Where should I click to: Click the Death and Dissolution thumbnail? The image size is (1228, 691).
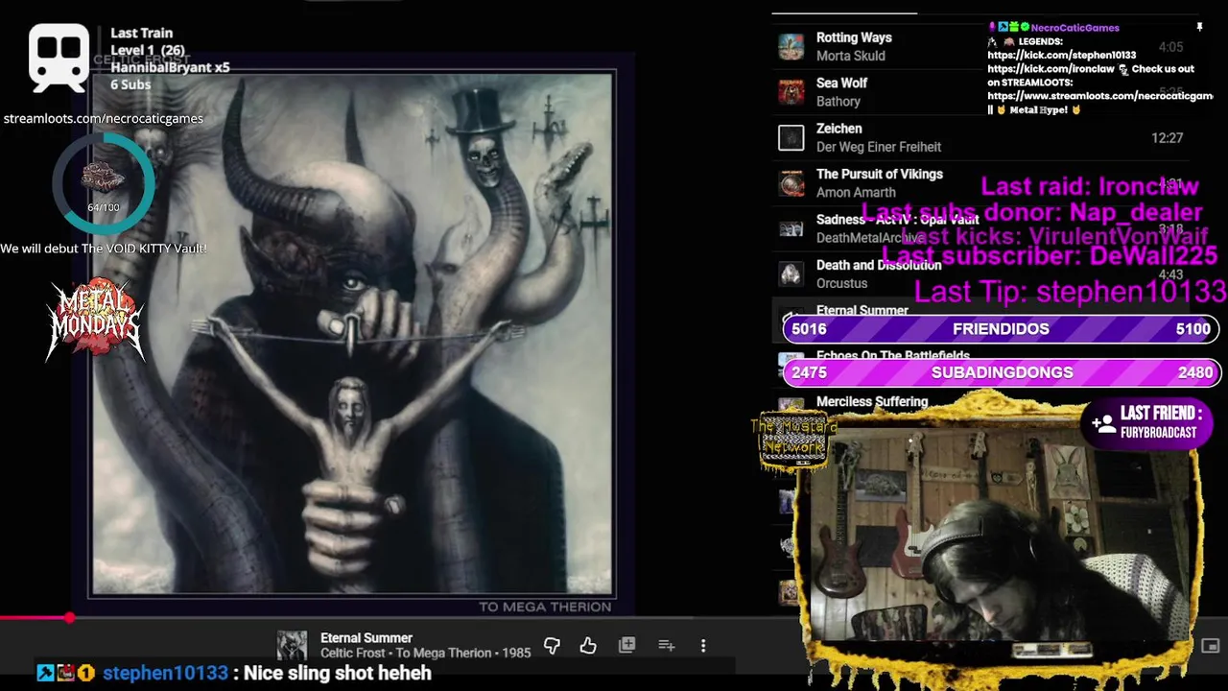point(791,274)
